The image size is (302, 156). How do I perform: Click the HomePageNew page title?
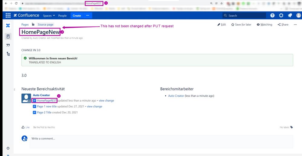pos(41,32)
